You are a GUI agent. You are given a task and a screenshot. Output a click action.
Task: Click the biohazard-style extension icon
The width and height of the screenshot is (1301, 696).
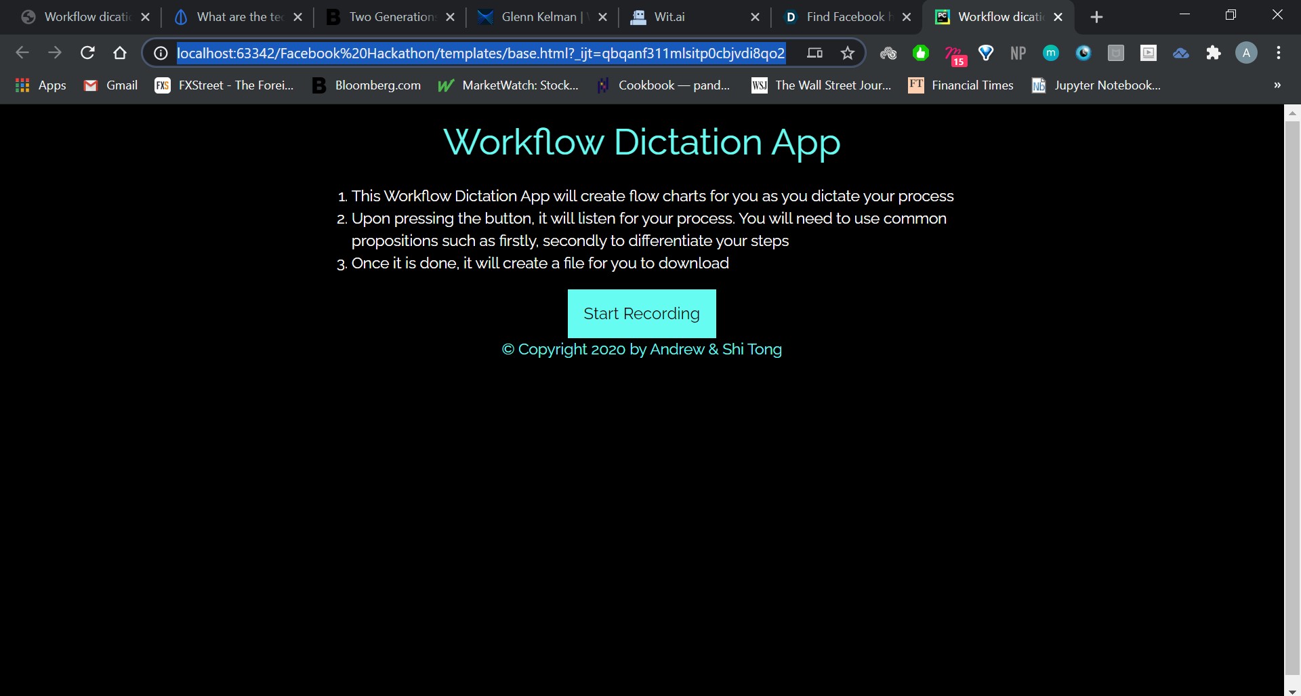click(x=888, y=53)
